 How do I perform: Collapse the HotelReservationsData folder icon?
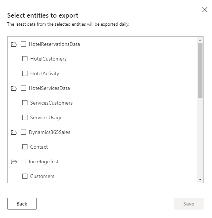pos(14,44)
